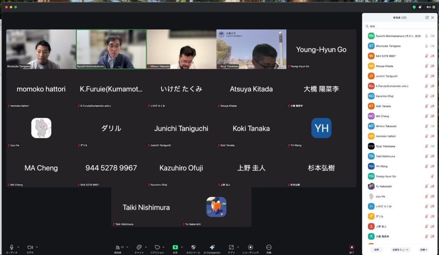
Task: Click the green encryption shield icon
Action: pyautogui.click(x=414, y=7)
